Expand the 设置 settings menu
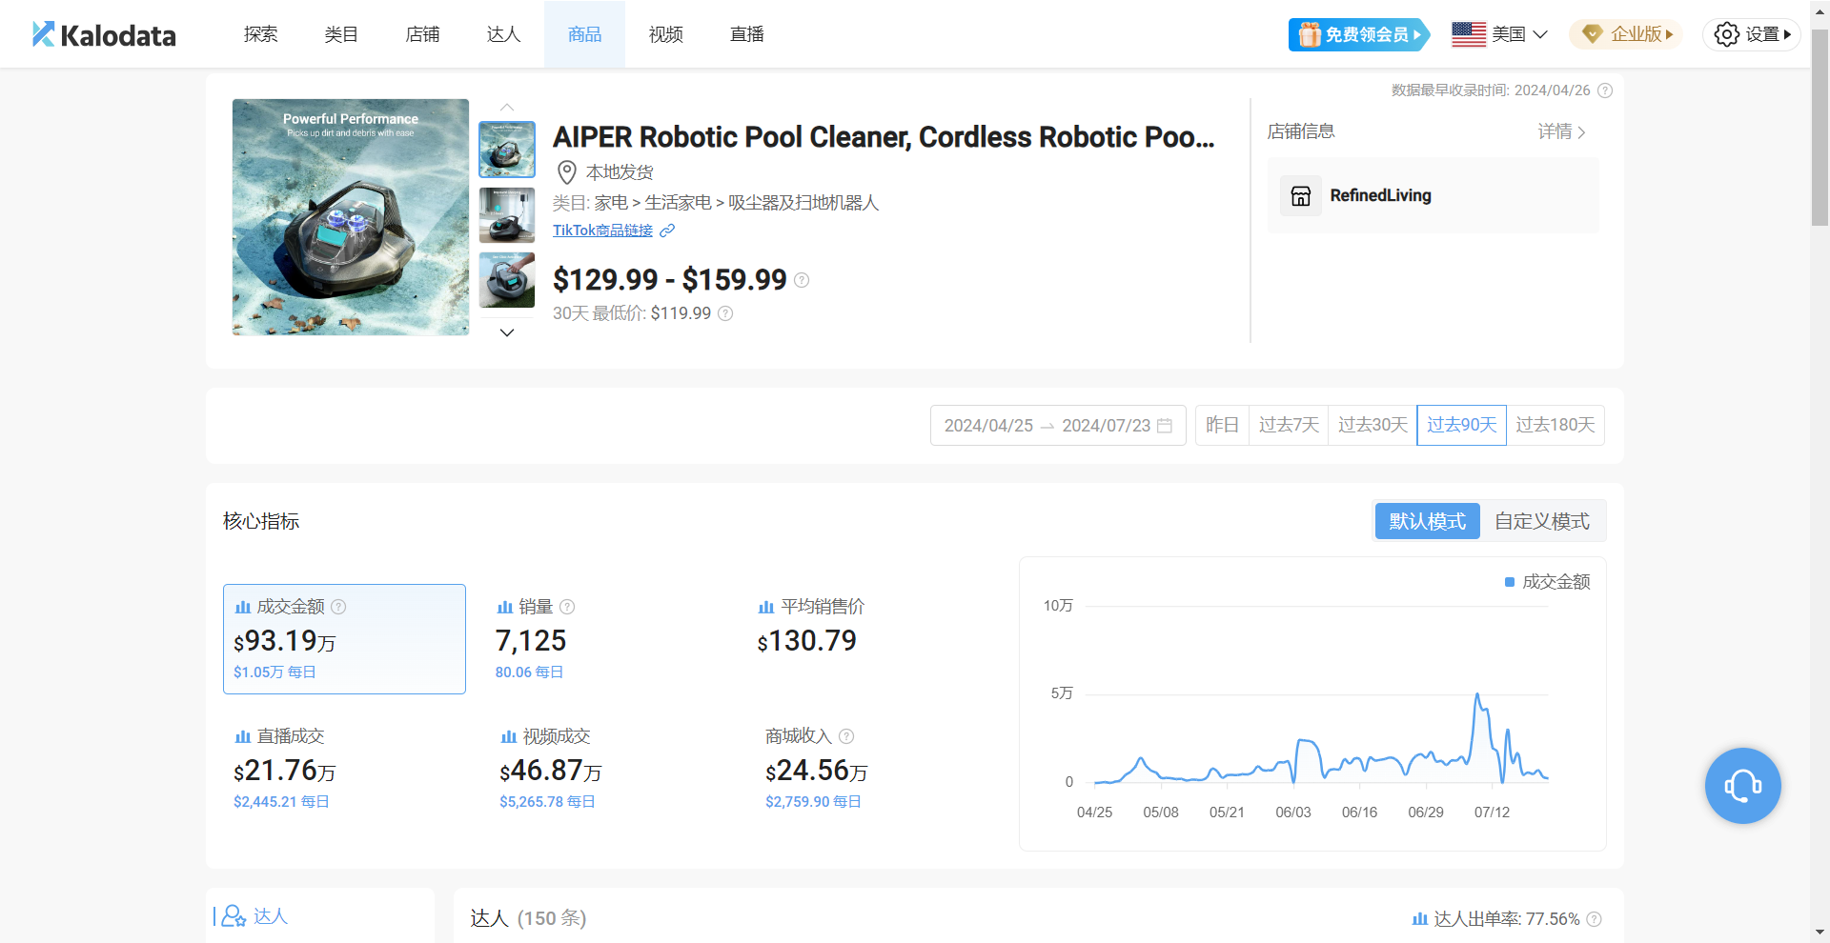The height and width of the screenshot is (943, 1830). click(1752, 34)
